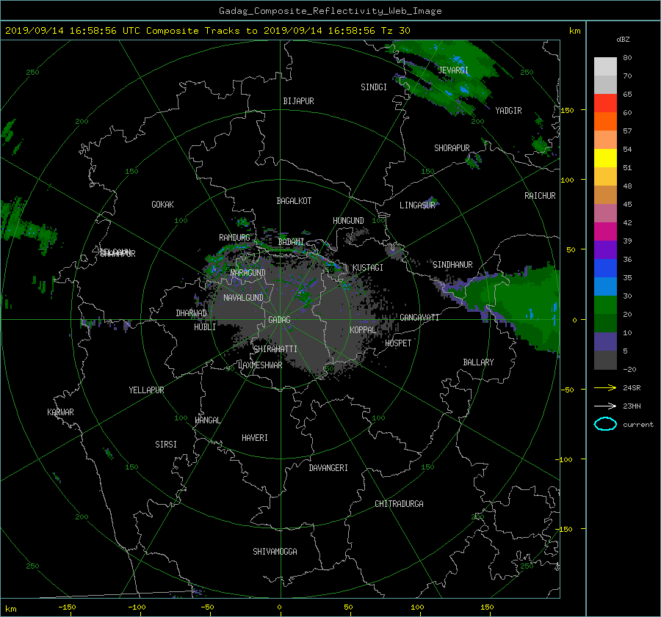Viewport: 661px width, 617px height.
Task: Click the BIJAPUR city label
Action: point(298,101)
